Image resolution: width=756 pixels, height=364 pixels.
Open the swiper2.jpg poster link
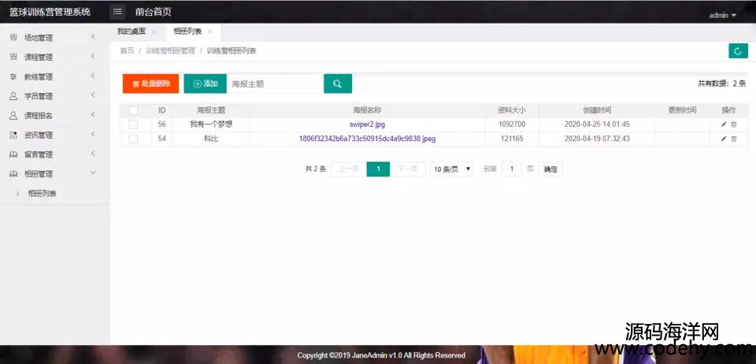tap(367, 124)
